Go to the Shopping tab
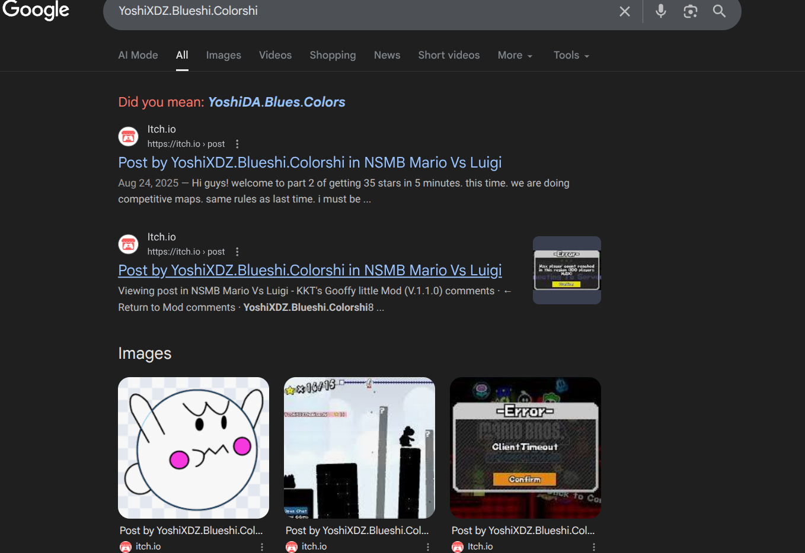The width and height of the screenshot is (805, 553). point(333,55)
